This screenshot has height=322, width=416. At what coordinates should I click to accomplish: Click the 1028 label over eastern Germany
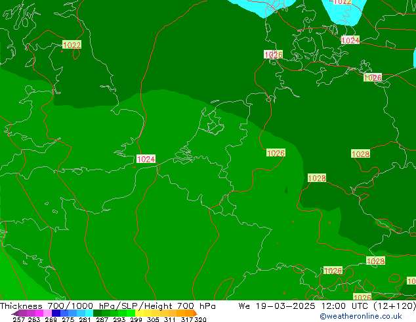(360, 154)
